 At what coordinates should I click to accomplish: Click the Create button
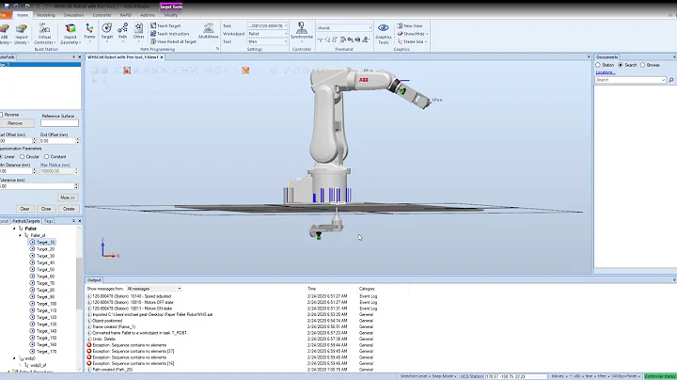pyautogui.click(x=69, y=209)
